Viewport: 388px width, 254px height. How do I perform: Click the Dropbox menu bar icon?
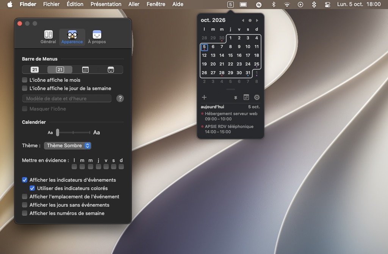pos(314,5)
